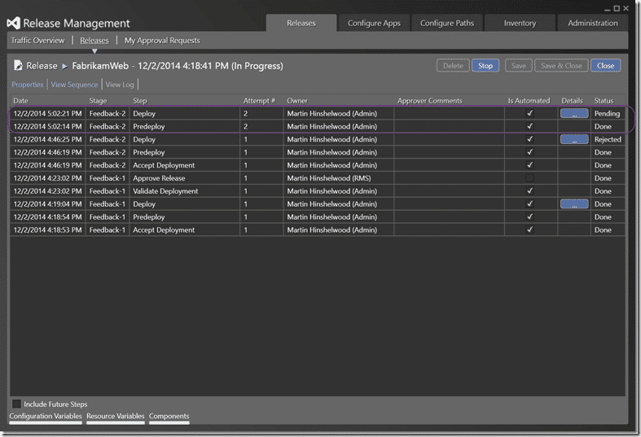Click the Save button

(518, 66)
